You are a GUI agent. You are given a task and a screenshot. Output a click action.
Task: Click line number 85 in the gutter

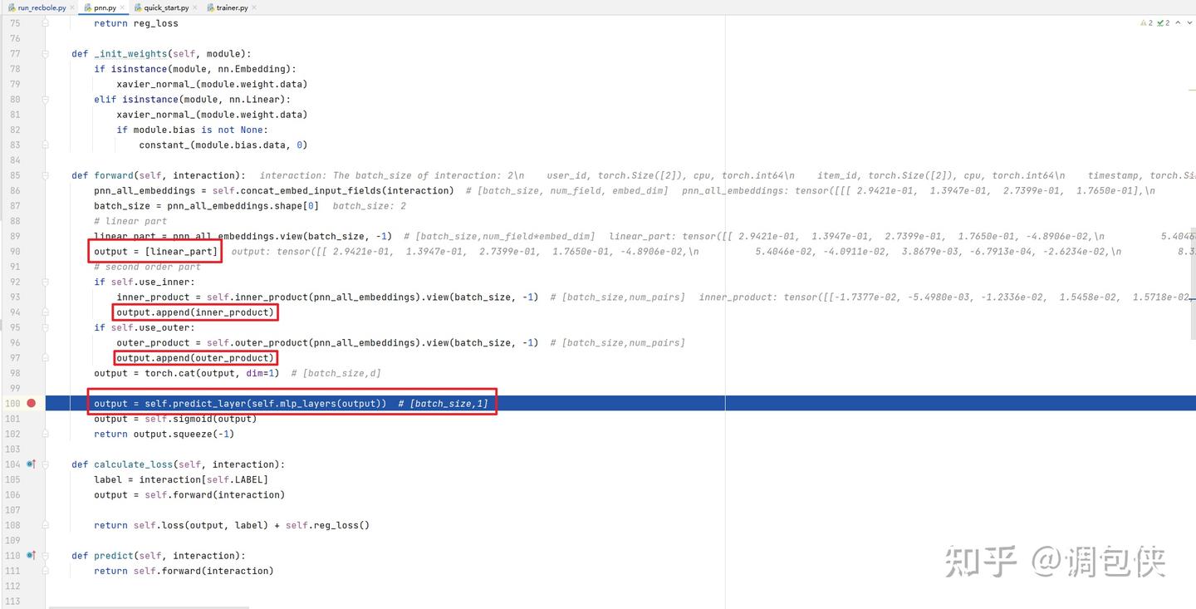coord(14,175)
